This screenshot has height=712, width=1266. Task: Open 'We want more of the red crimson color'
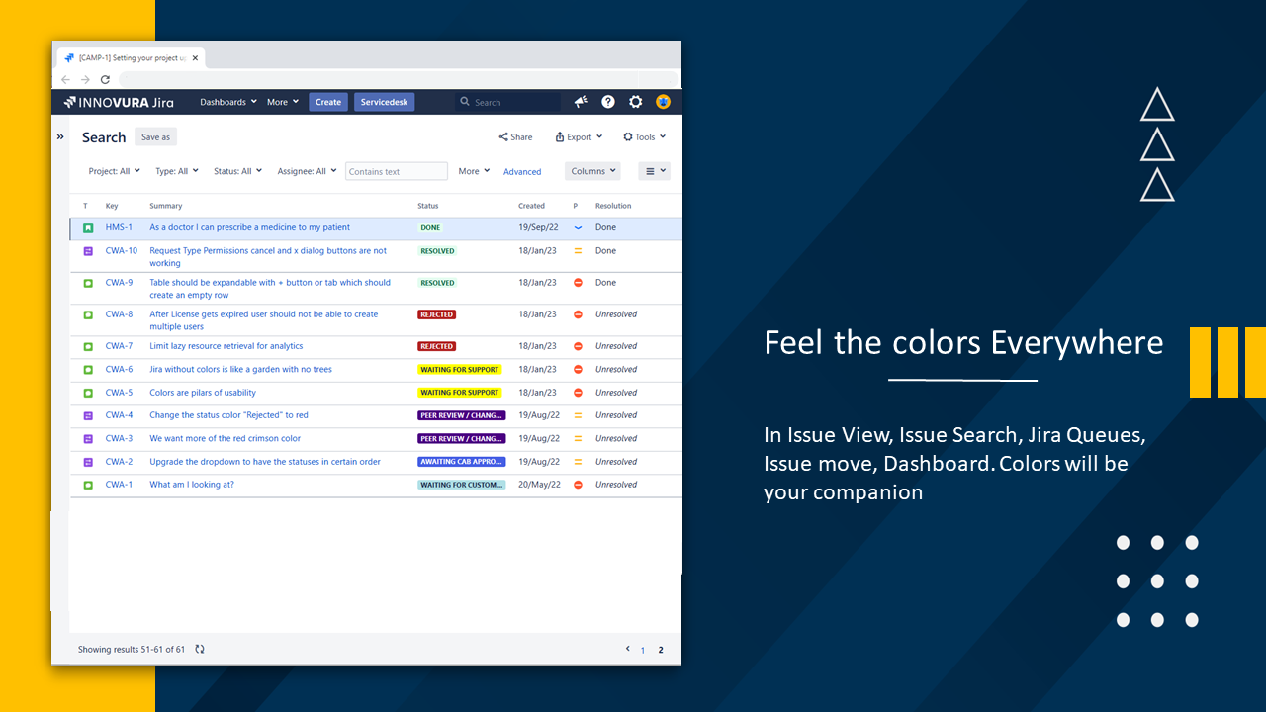(225, 438)
